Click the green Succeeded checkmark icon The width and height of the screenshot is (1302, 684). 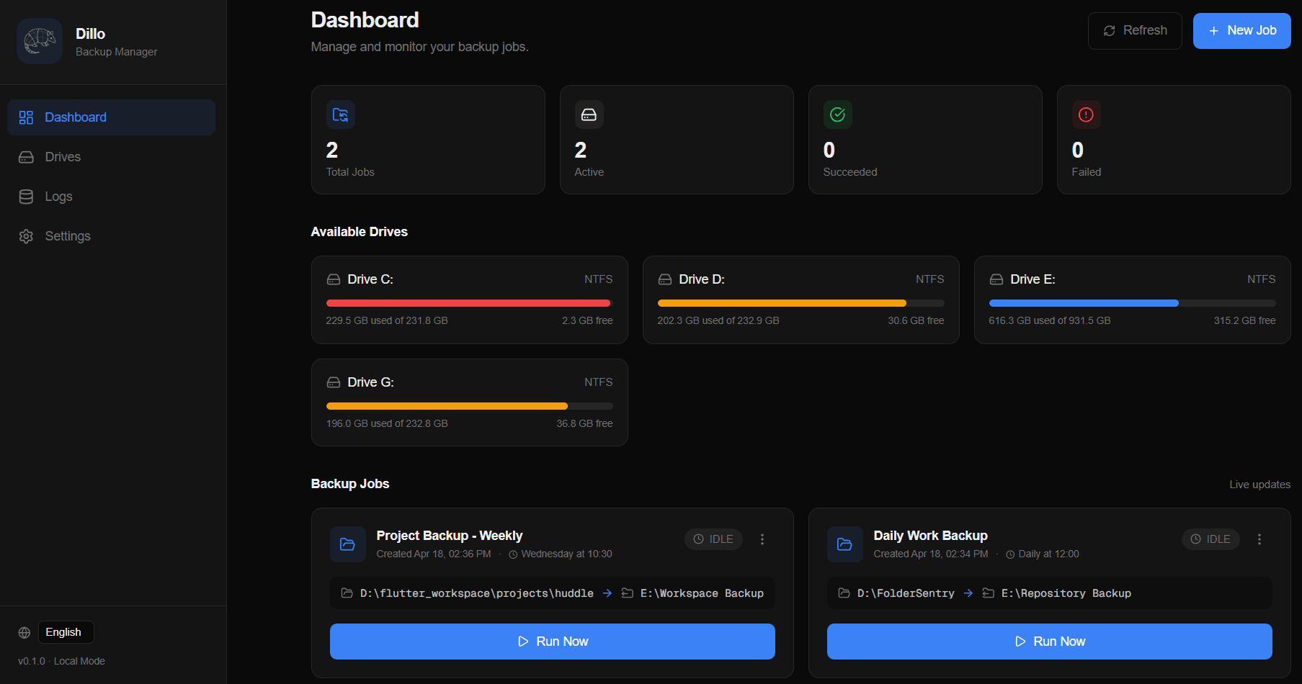837,114
